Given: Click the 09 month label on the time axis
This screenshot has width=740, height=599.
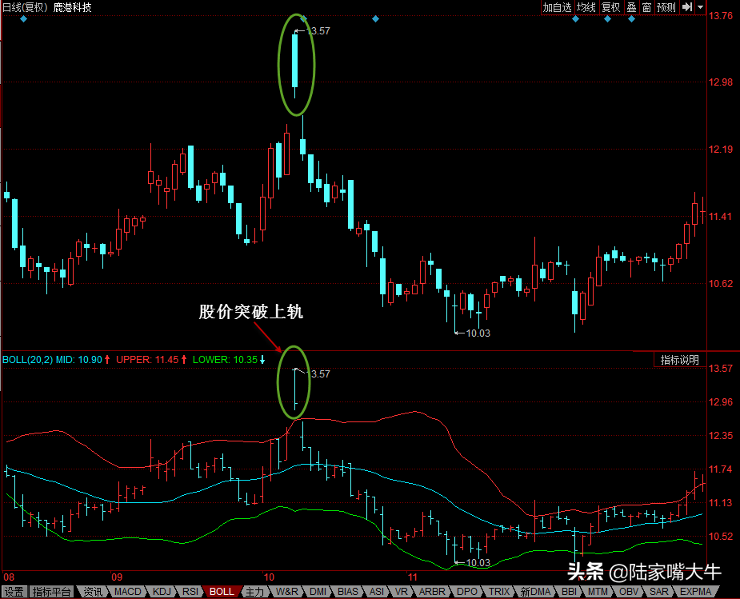Looking at the screenshot, I should (117, 577).
